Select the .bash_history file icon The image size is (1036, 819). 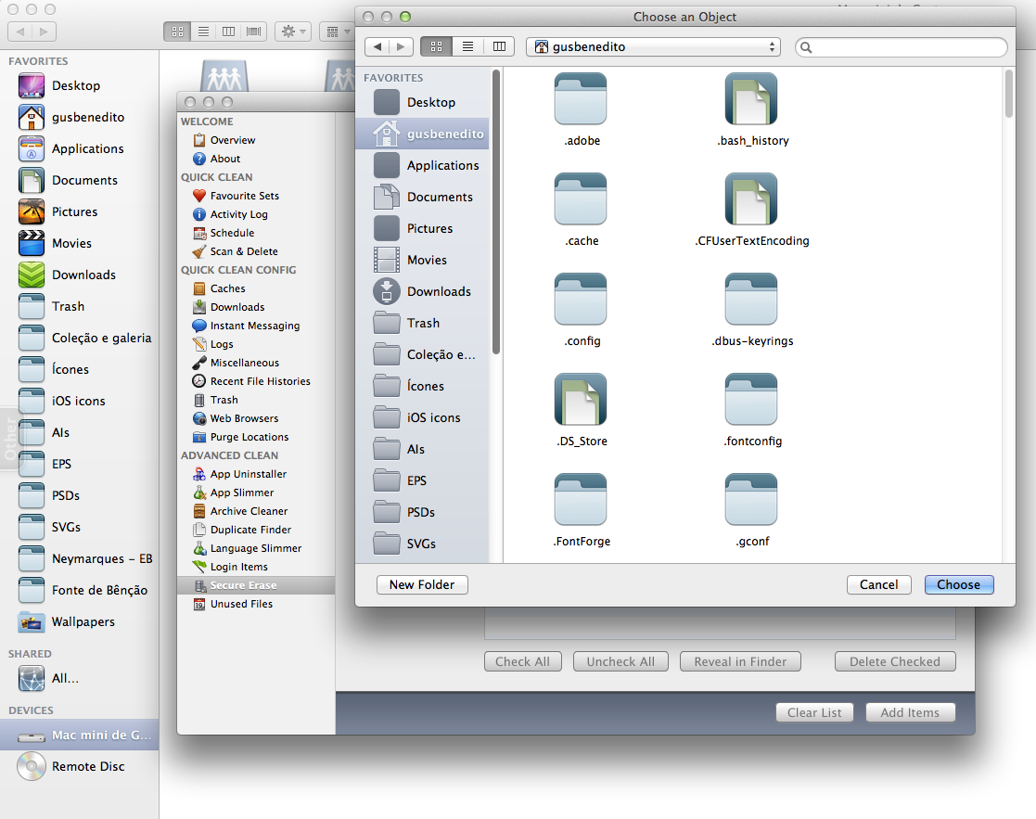[750, 99]
